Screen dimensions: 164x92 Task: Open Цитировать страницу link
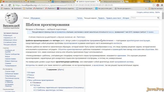click(x=9, y=85)
